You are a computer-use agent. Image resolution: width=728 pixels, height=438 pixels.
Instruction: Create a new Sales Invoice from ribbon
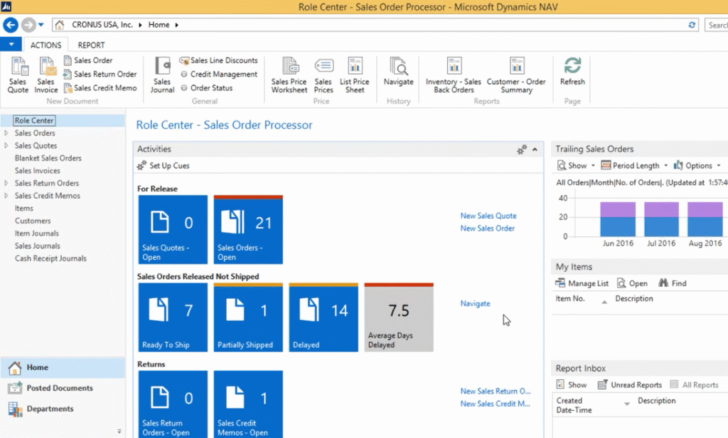tap(46, 75)
